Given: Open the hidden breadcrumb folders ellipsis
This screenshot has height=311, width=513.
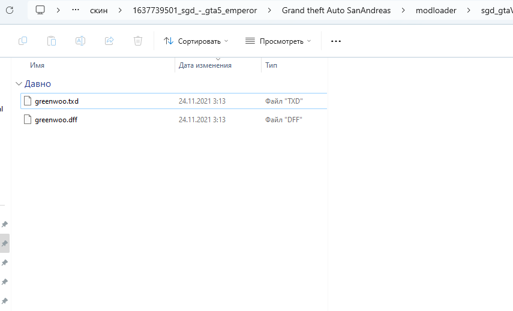Looking at the screenshot, I should tap(76, 10).
